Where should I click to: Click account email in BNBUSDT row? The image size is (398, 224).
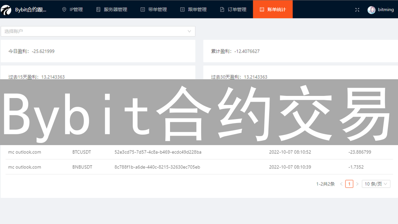point(25,167)
